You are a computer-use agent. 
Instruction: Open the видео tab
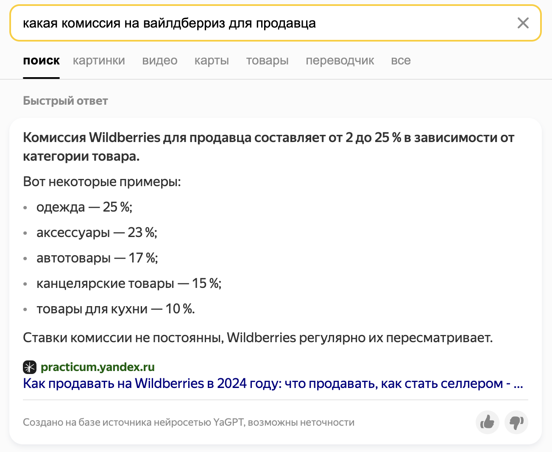pos(160,61)
